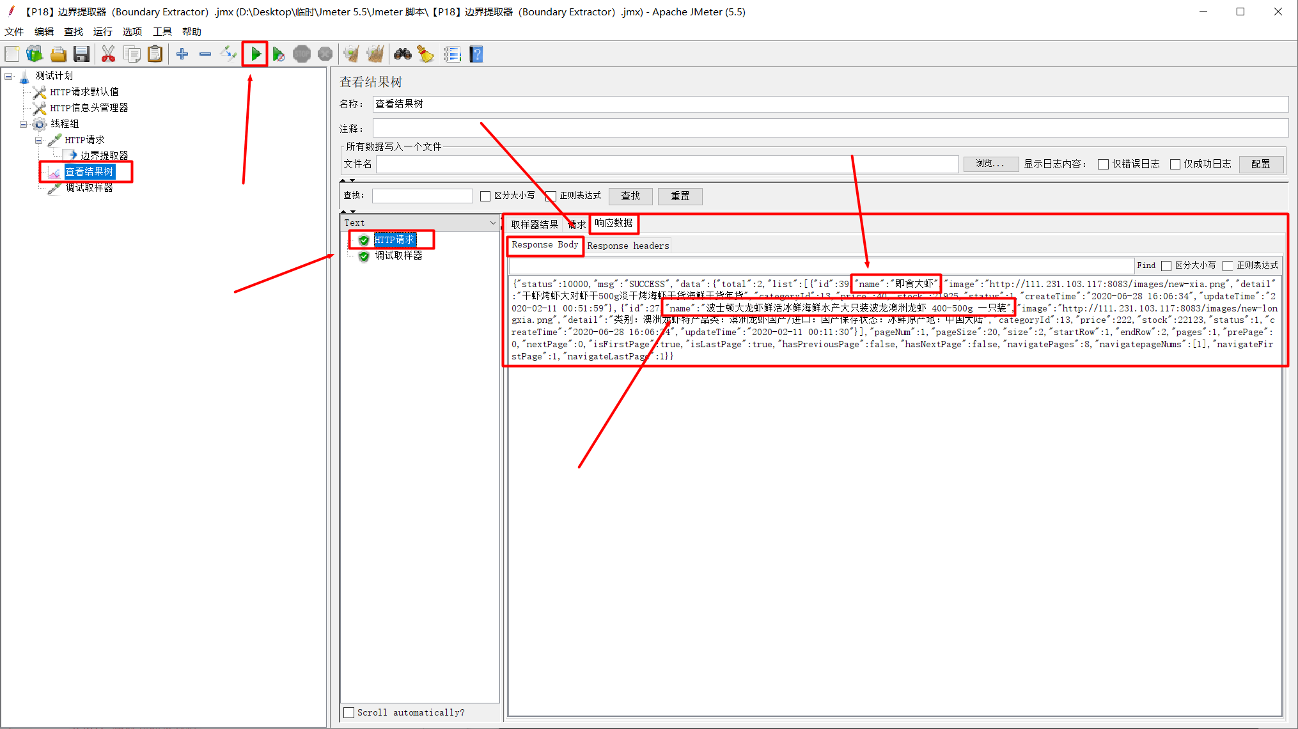Click the green shield next to 调试取样器 result
The image size is (1298, 729).
coord(364,256)
